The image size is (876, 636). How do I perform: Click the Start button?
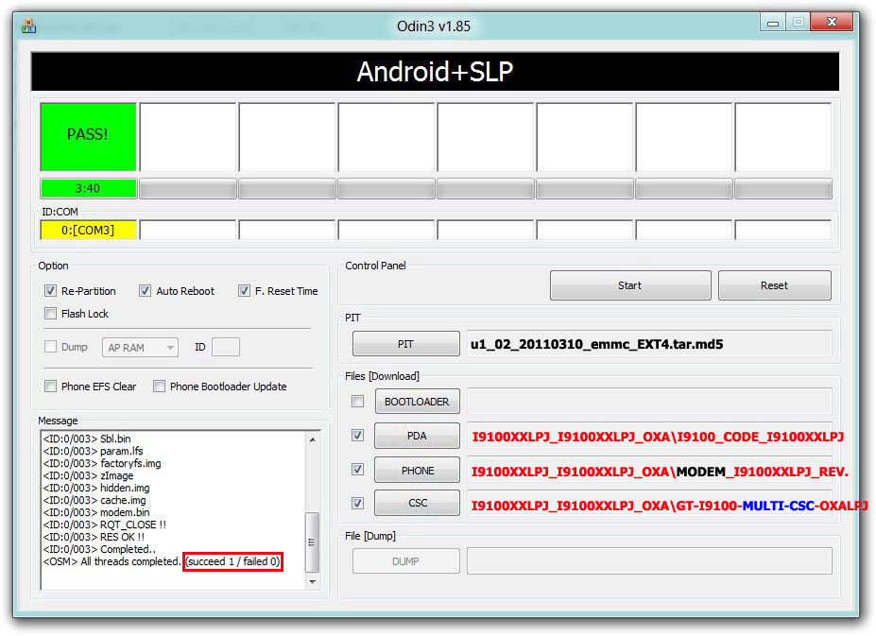pyautogui.click(x=630, y=285)
